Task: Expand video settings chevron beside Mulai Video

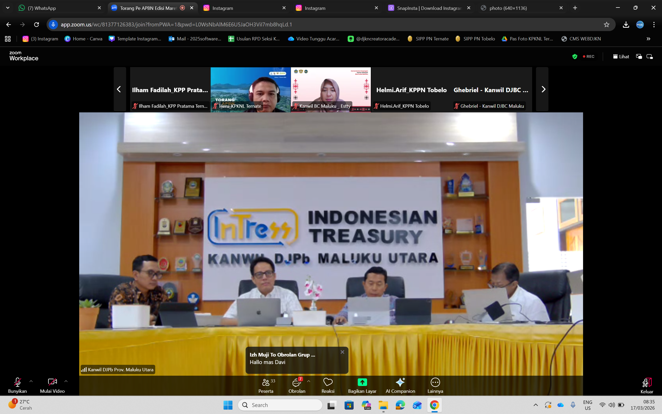Action: coord(66,381)
